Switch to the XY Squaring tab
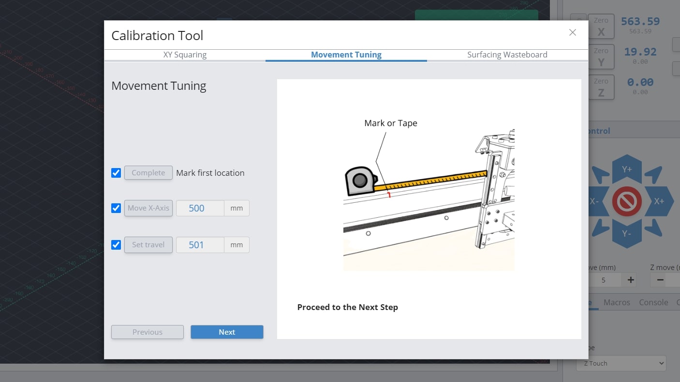Image resolution: width=680 pixels, height=382 pixels. (185, 55)
